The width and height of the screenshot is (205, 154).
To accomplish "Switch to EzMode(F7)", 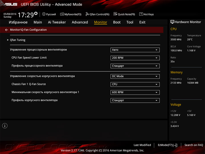I will coord(168,145).
